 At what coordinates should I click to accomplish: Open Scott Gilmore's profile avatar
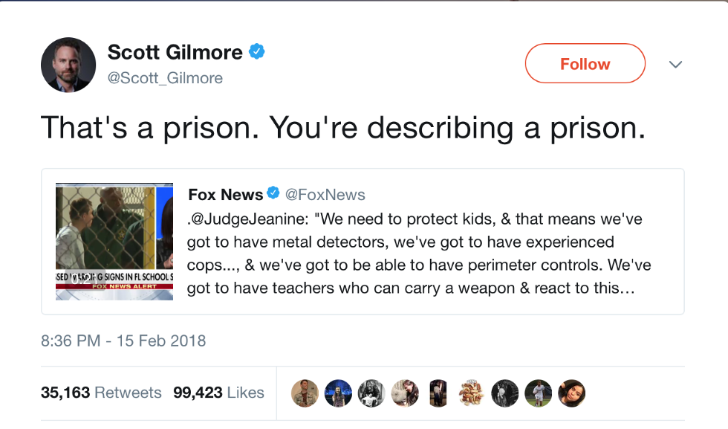point(68,65)
